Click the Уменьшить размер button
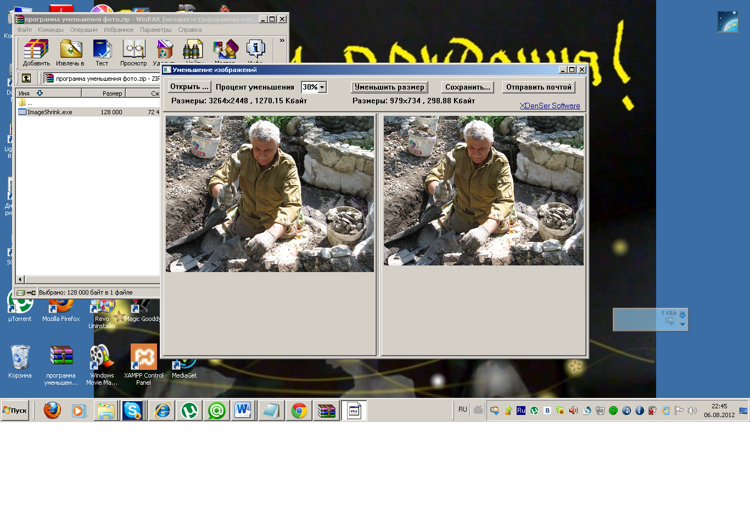The width and height of the screenshot is (750, 510). tap(390, 87)
